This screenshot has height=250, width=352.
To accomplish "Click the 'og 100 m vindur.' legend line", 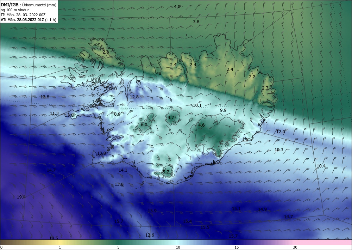I will 15,10.
